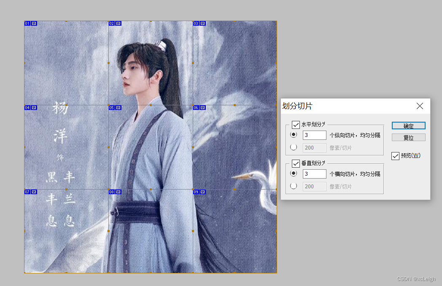Click the 复位 reset button
Image resolution: width=442 pixels, height=286 pixels.
[408, 138]
